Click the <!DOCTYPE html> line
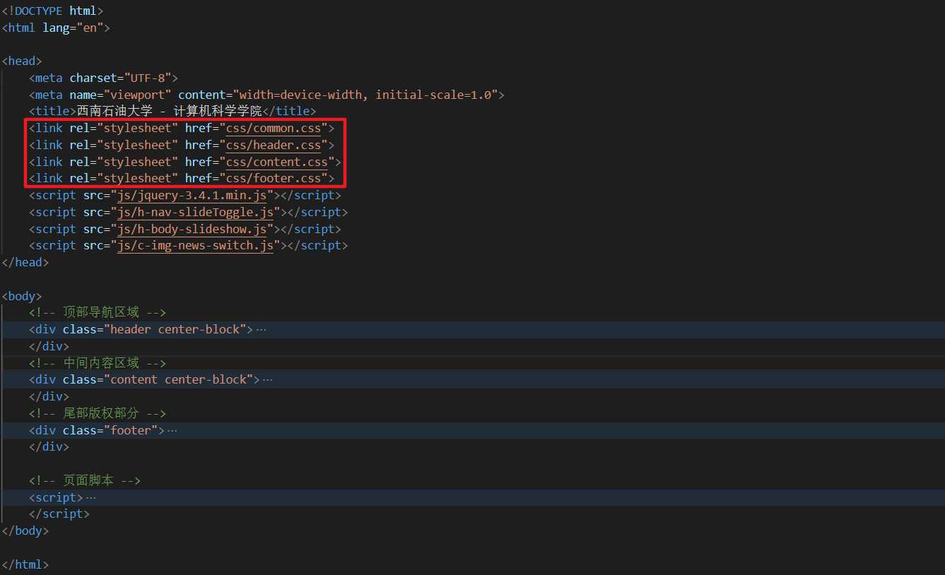Image resolution: width=945 pixels, height=575 pixels. click(x=52, y=11)
